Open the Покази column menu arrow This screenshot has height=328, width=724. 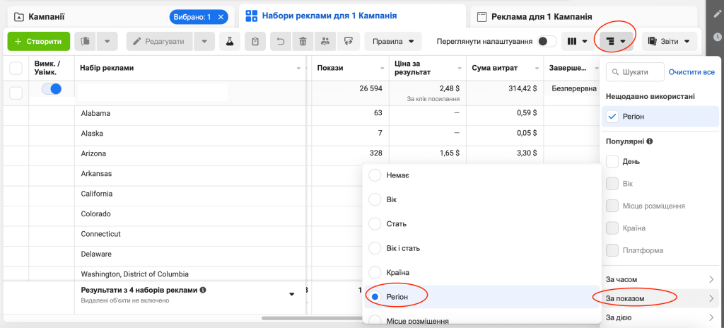[x=383, y=69]
